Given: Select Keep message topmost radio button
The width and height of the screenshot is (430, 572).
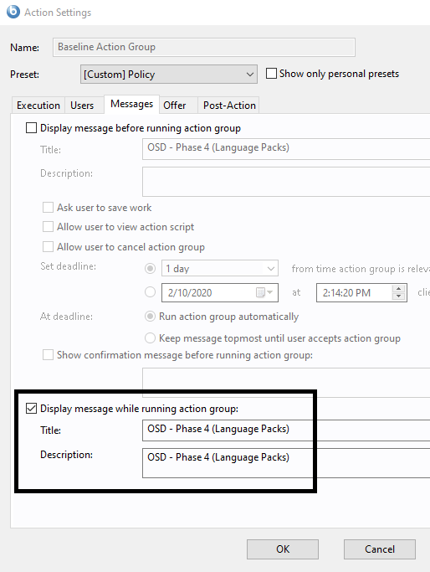Looking at the screenshot, I should coord(150,338).
